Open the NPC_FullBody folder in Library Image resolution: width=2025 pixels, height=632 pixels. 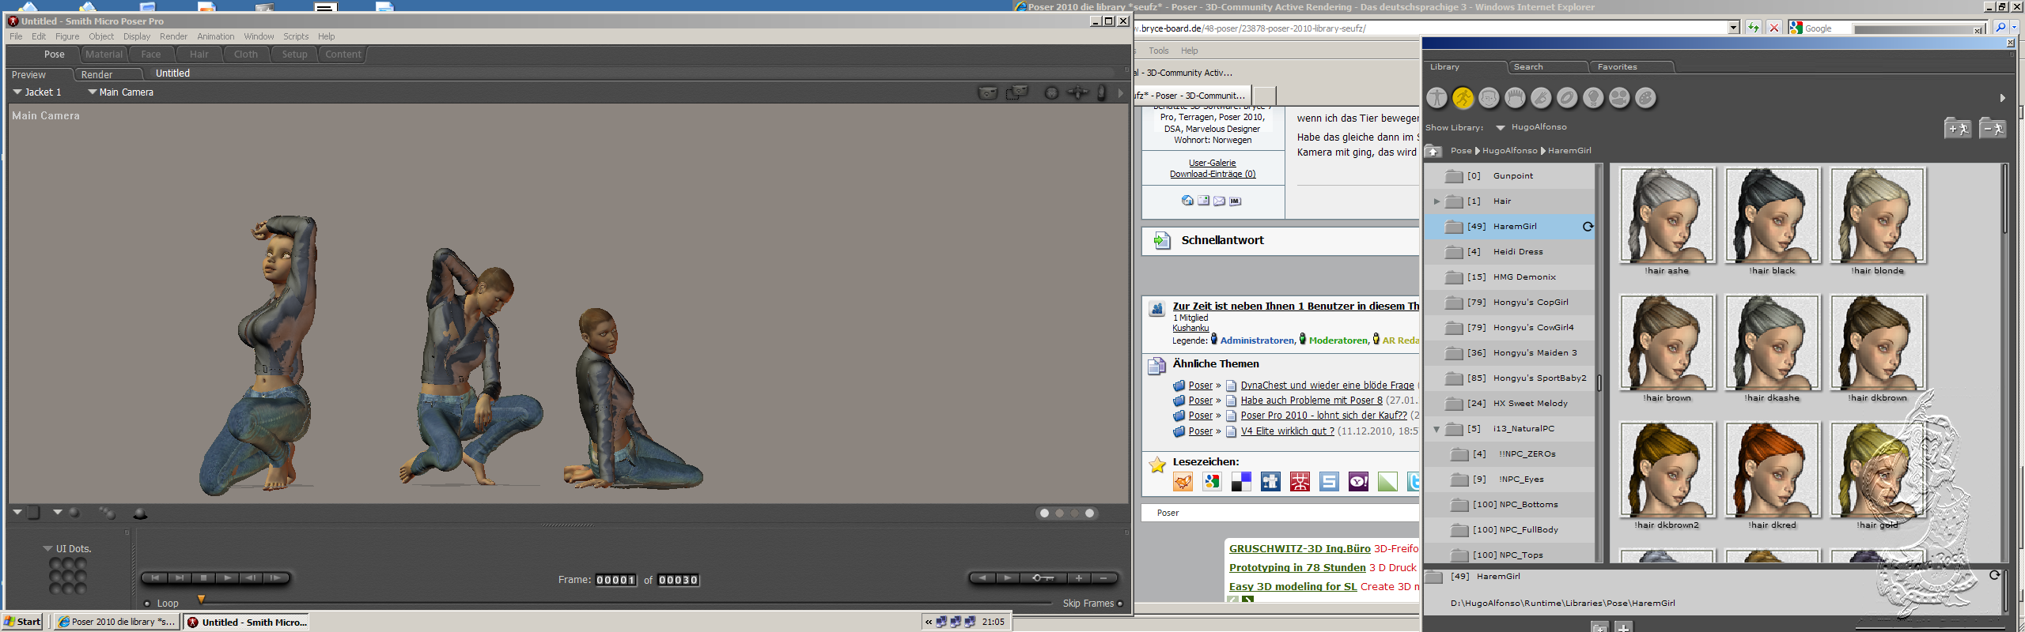(x=1510, y=530)
